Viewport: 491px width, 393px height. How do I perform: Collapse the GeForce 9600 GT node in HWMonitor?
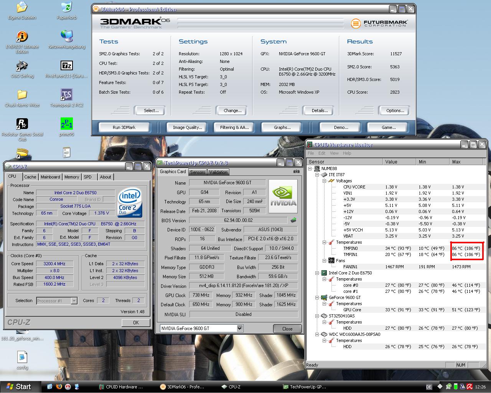point(317,297)
